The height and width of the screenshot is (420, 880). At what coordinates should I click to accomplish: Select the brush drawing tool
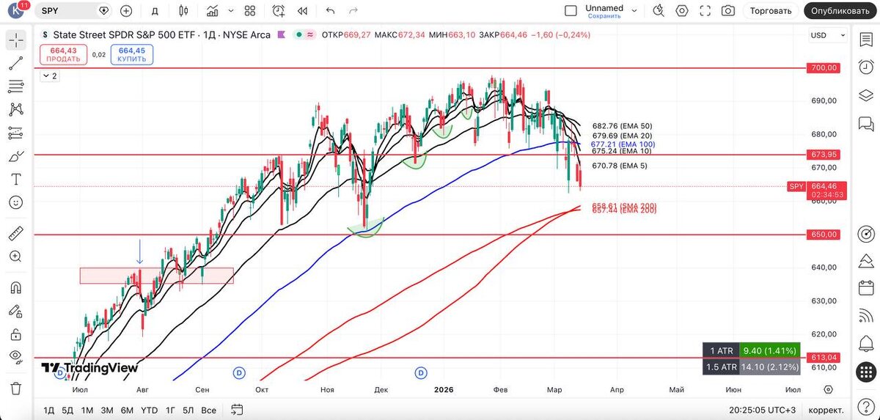[15, 156]
